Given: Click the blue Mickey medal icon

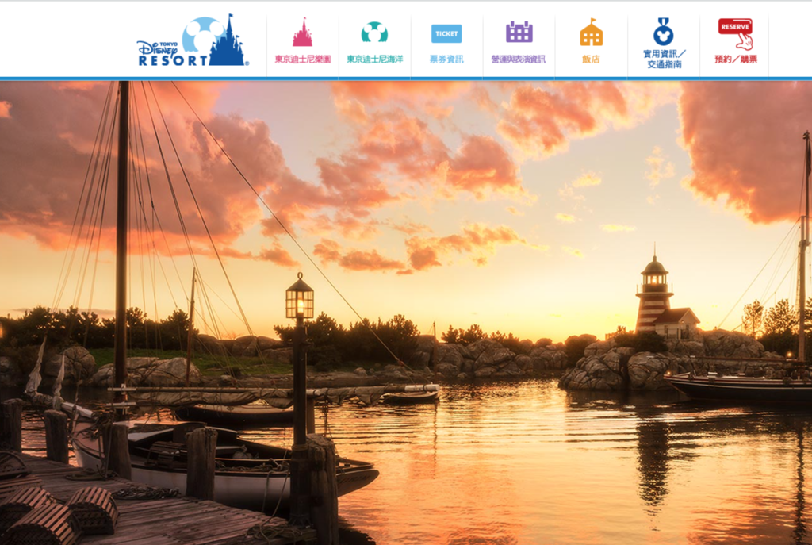Looking at the screenshot, I should (664, 32).
